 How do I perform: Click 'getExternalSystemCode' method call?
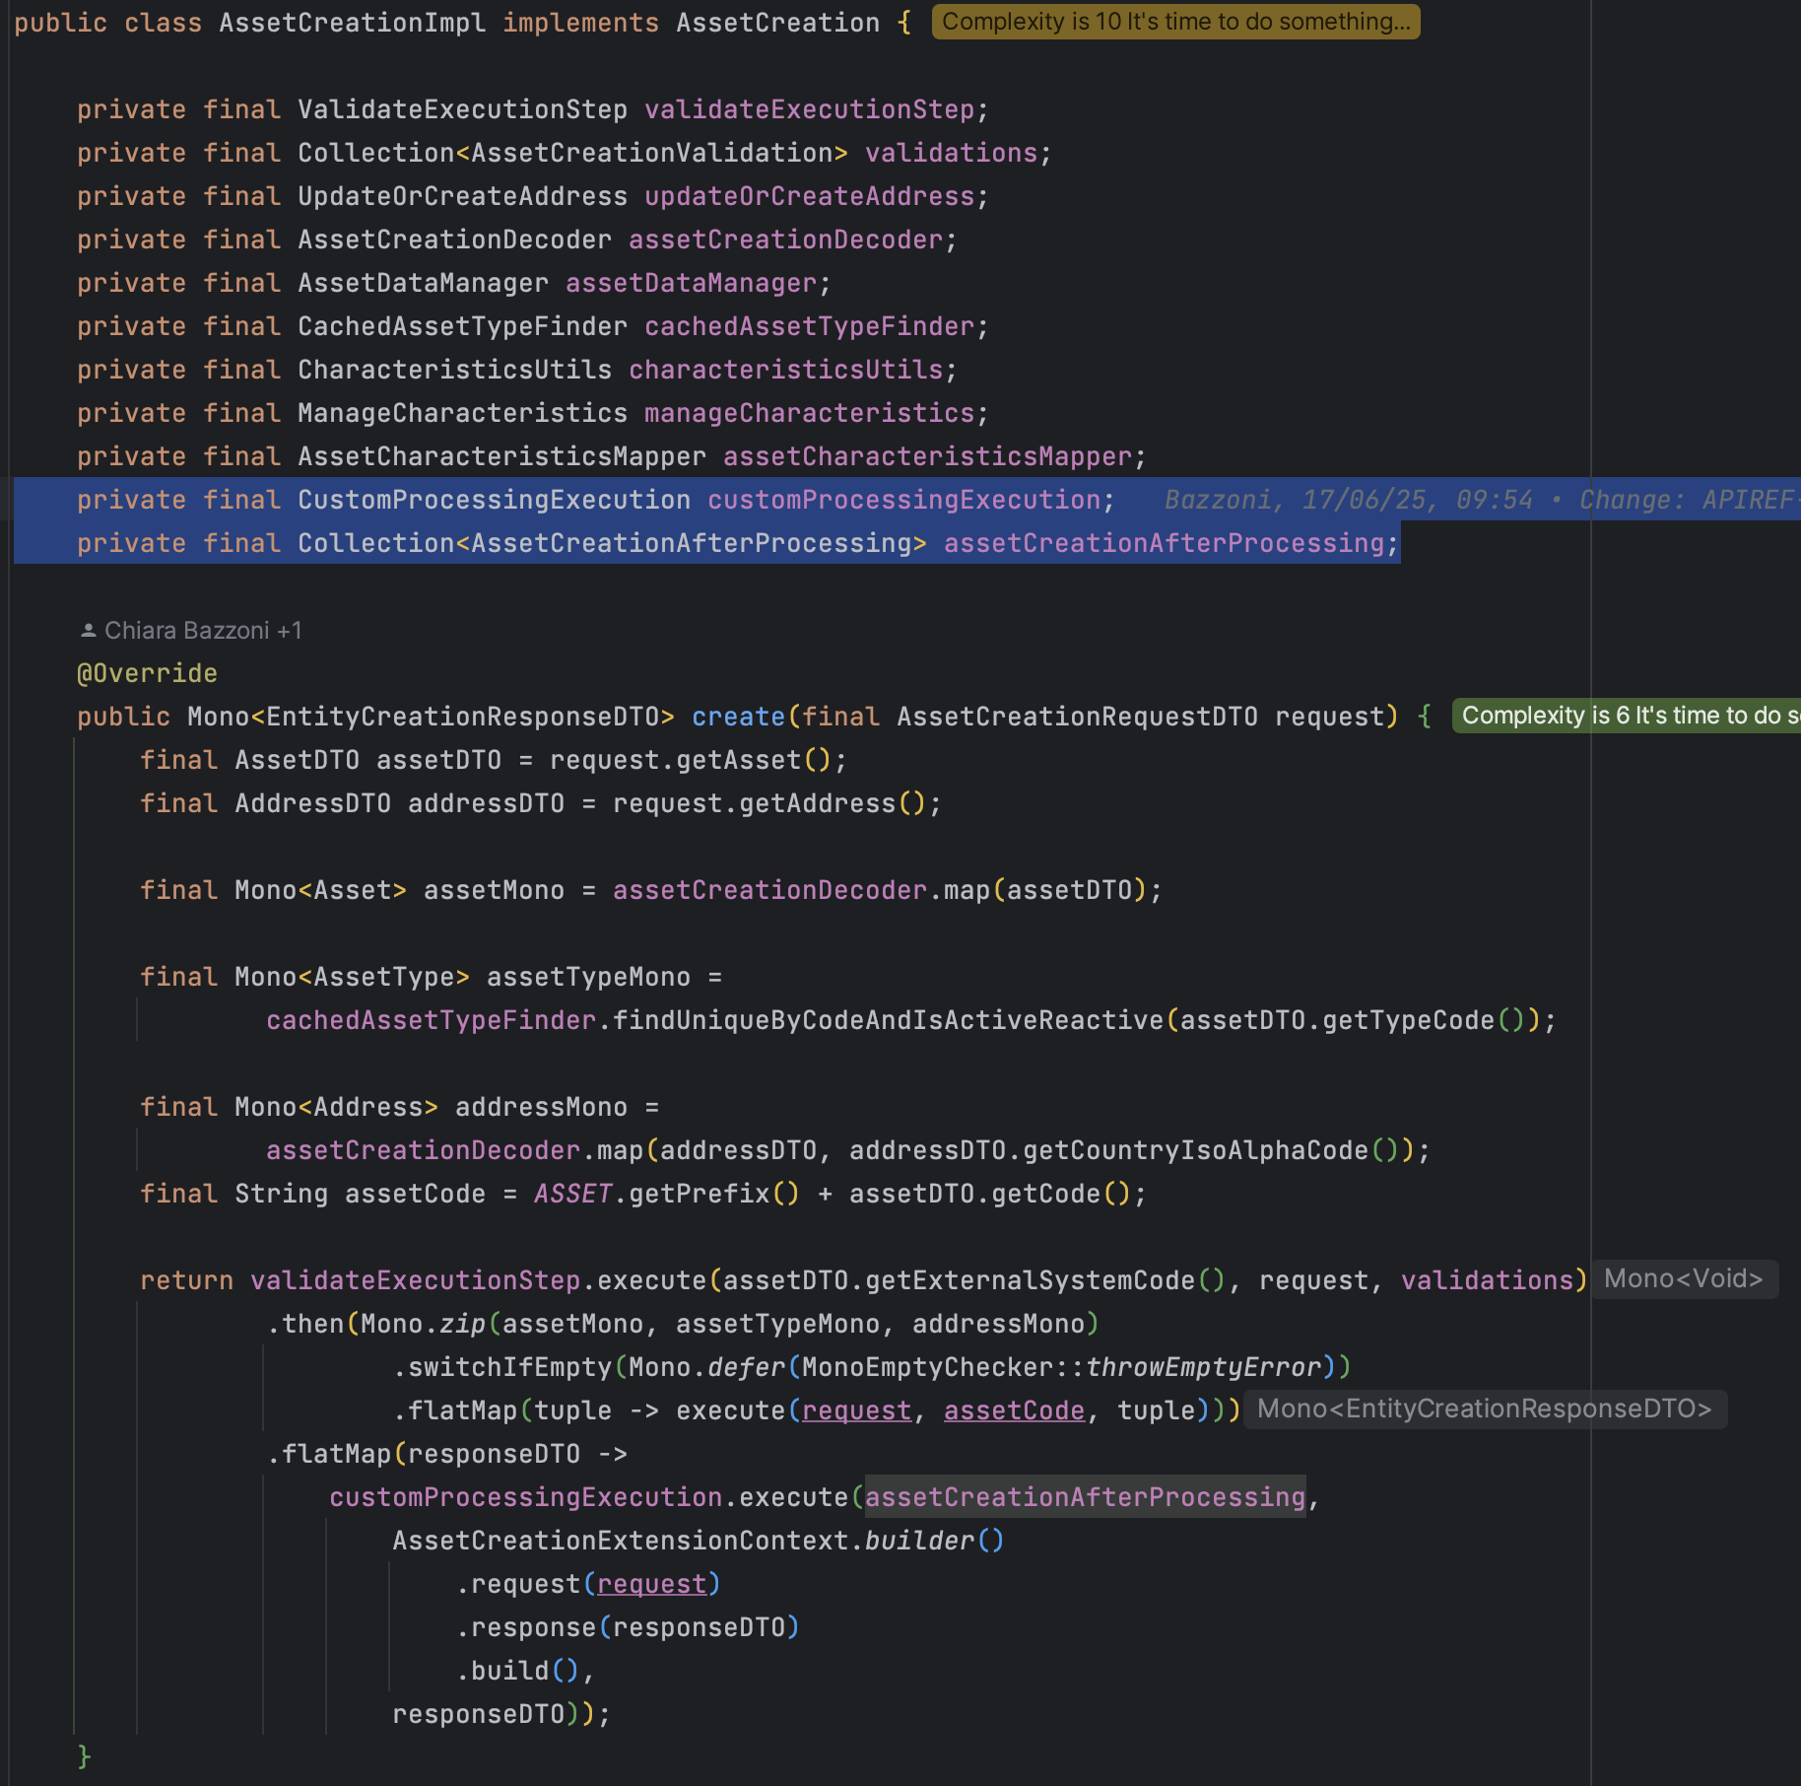[1030, 1280]
